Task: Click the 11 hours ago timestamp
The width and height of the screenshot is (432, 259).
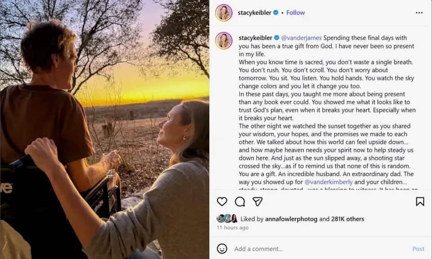Action: (232, 228)
